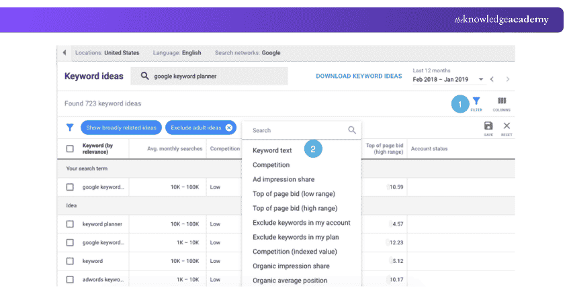
Task: Click the knowledgeacademy logo
Action: pos(501,19)
